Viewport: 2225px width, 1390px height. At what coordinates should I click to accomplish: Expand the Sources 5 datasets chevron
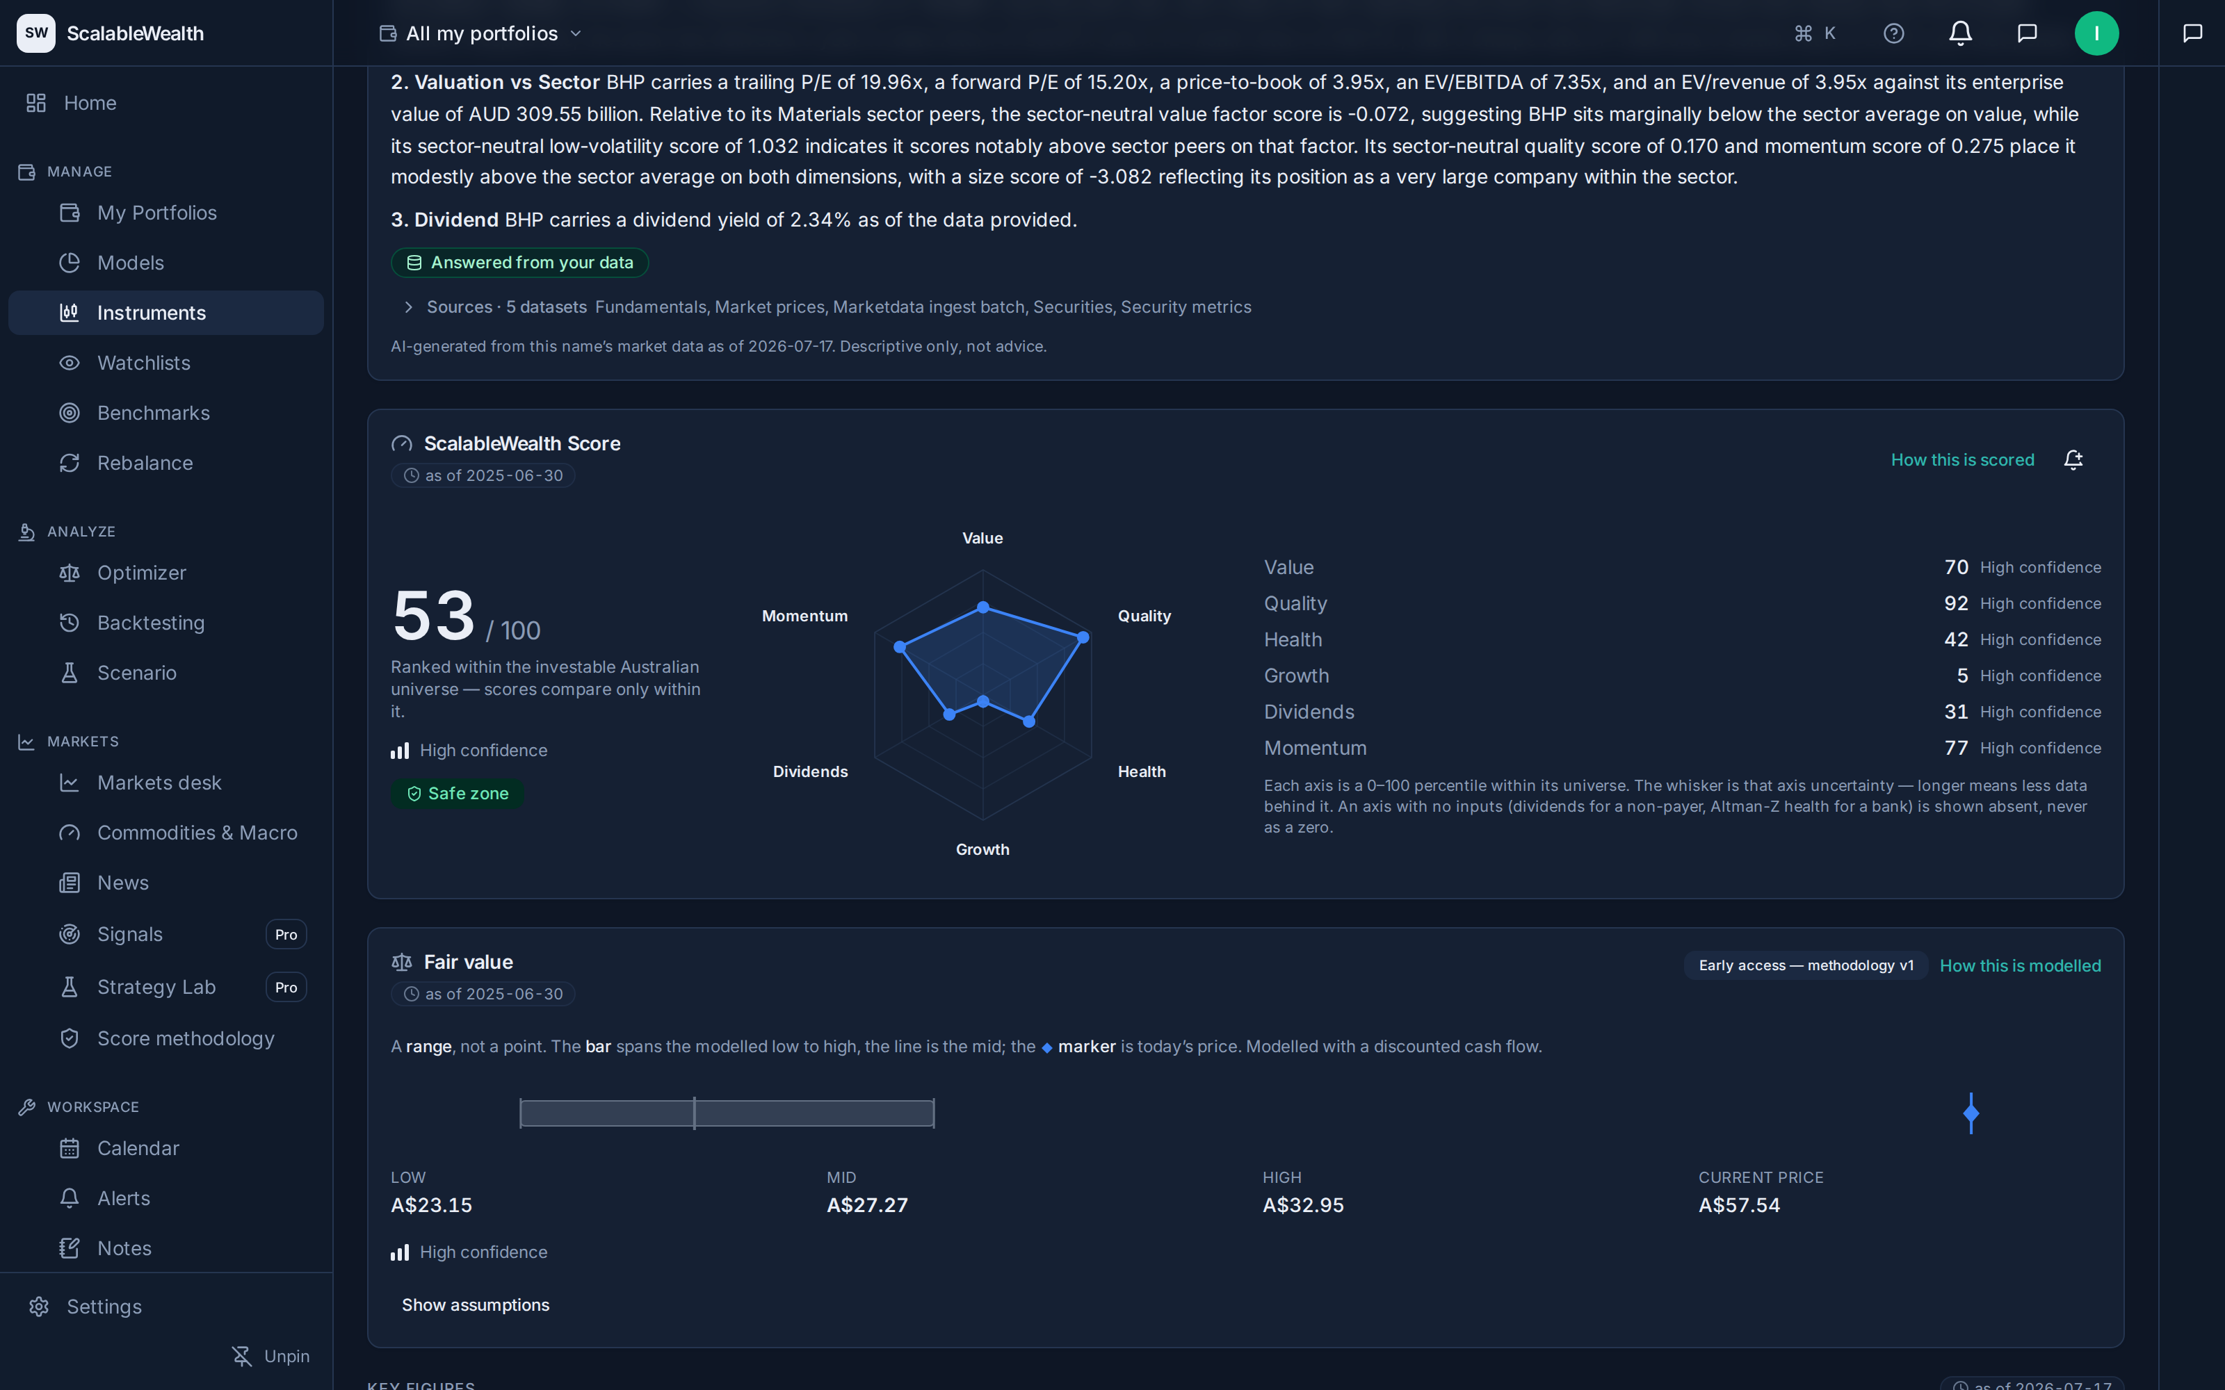(x=408, y=307)
